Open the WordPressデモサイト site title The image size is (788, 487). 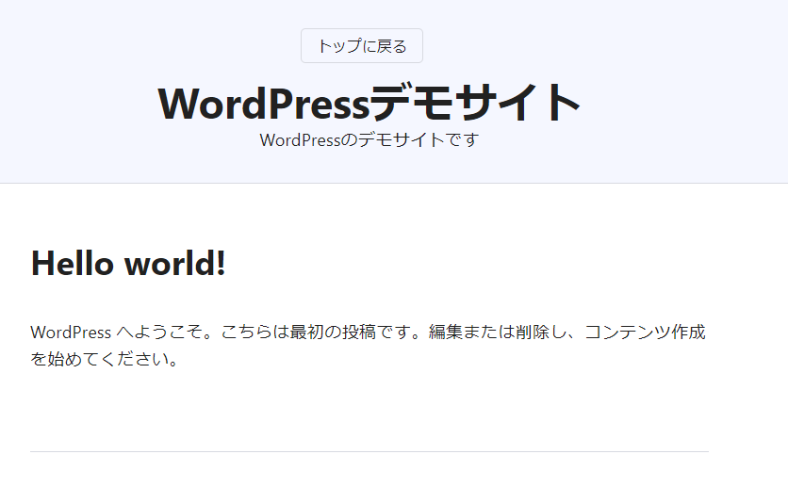click(x=369, y=103)
